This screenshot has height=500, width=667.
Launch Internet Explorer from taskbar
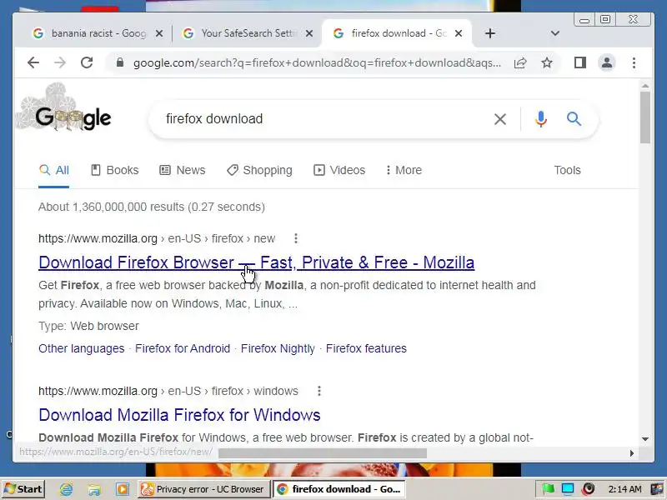tap(67, 489)
